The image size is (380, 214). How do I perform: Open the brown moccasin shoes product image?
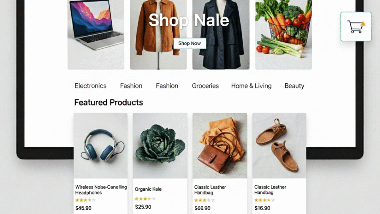pos(279,145)
